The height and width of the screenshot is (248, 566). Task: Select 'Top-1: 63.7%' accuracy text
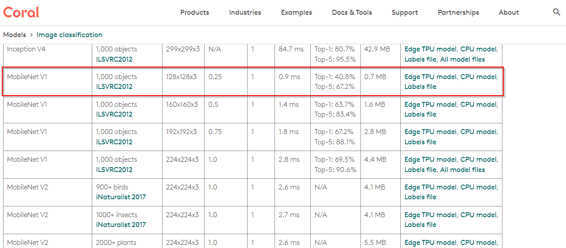coord(334,105)
